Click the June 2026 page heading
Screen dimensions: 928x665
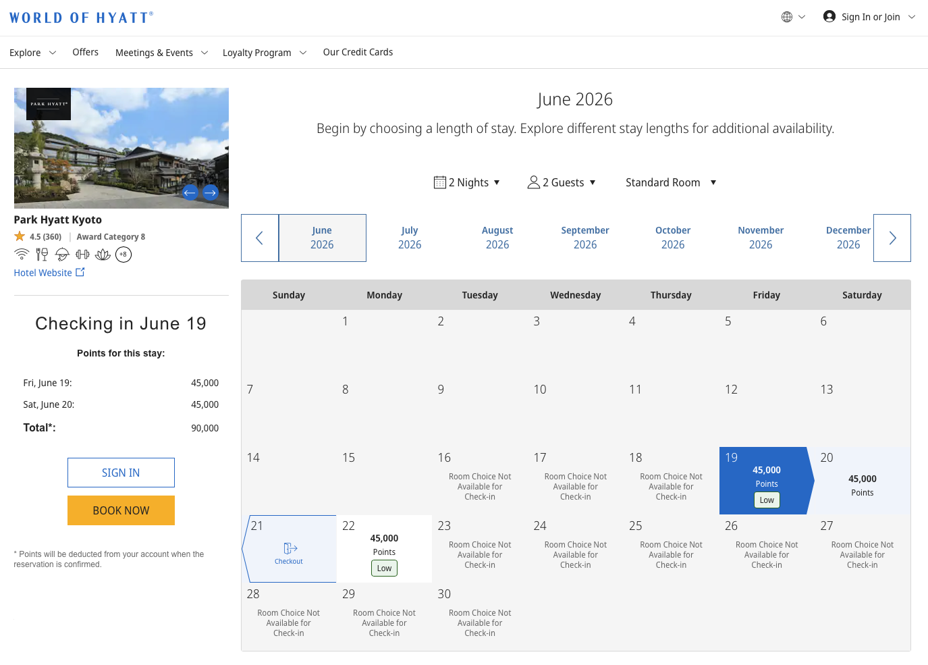[575, 99]
